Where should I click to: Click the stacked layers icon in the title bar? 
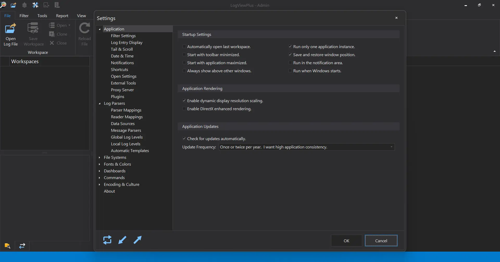(24, 5)
